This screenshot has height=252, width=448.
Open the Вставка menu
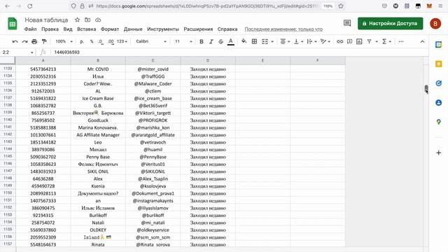coord(87,29)
